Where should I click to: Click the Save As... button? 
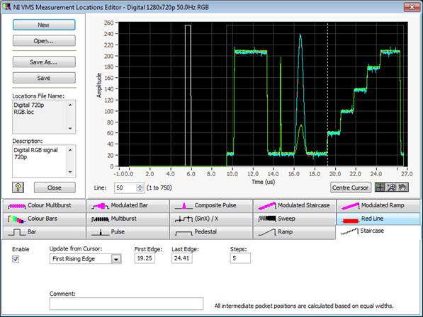(x=44, y=62)
